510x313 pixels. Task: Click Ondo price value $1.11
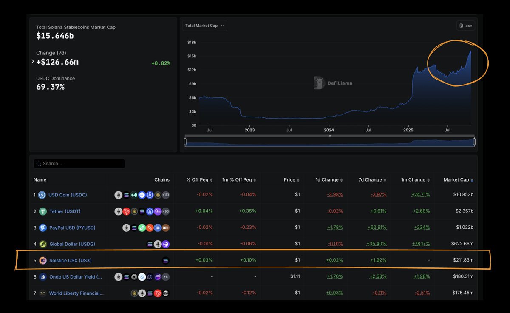coord(295,276)
